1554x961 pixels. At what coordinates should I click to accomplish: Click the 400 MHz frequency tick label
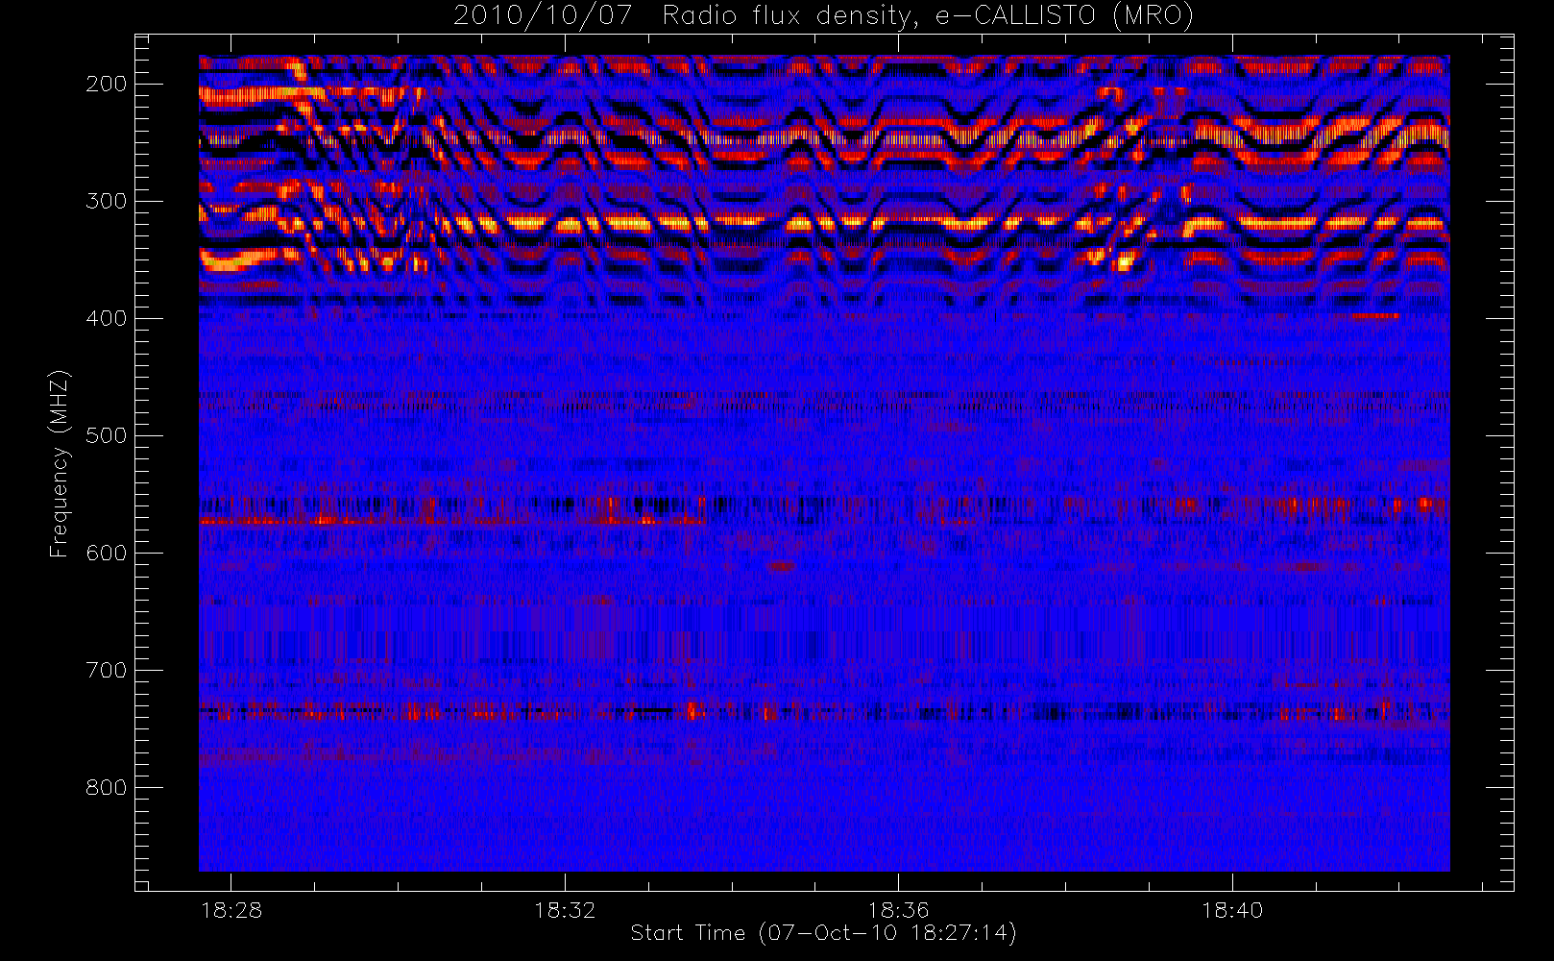click(106, 318)
